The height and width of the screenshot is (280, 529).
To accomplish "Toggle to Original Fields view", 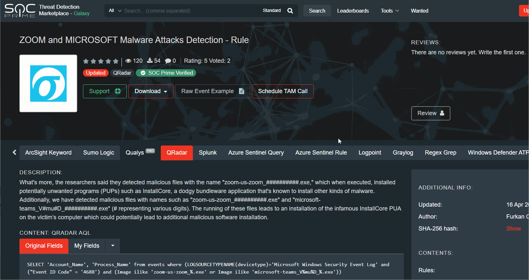I will click(44, 246).
